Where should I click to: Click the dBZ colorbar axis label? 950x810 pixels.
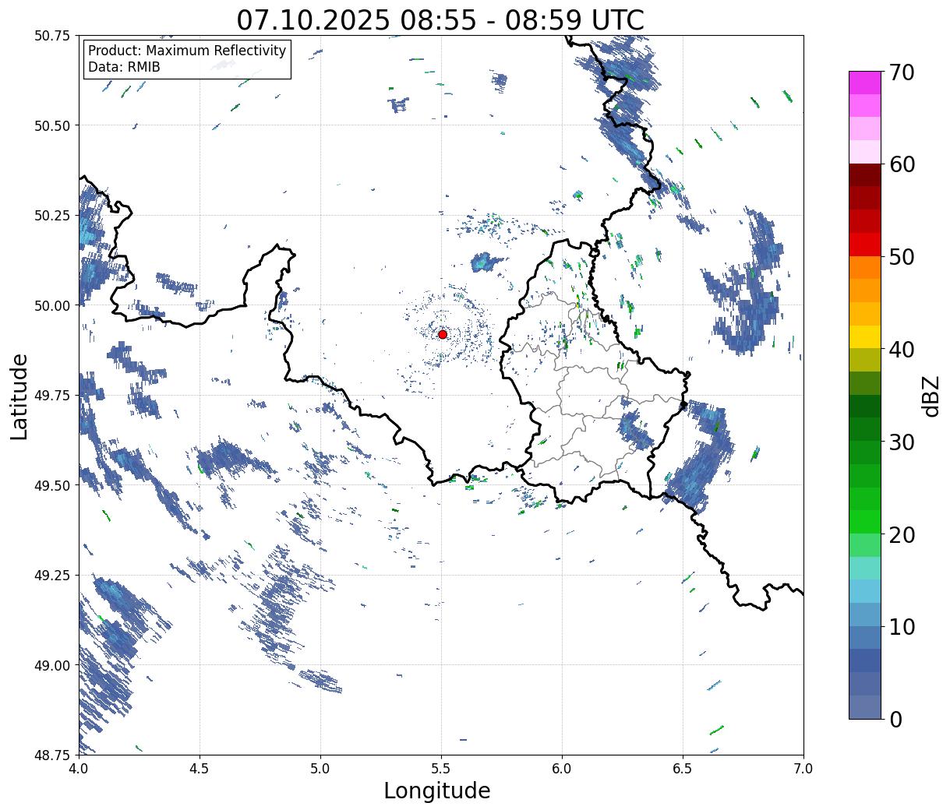(931, 395)
